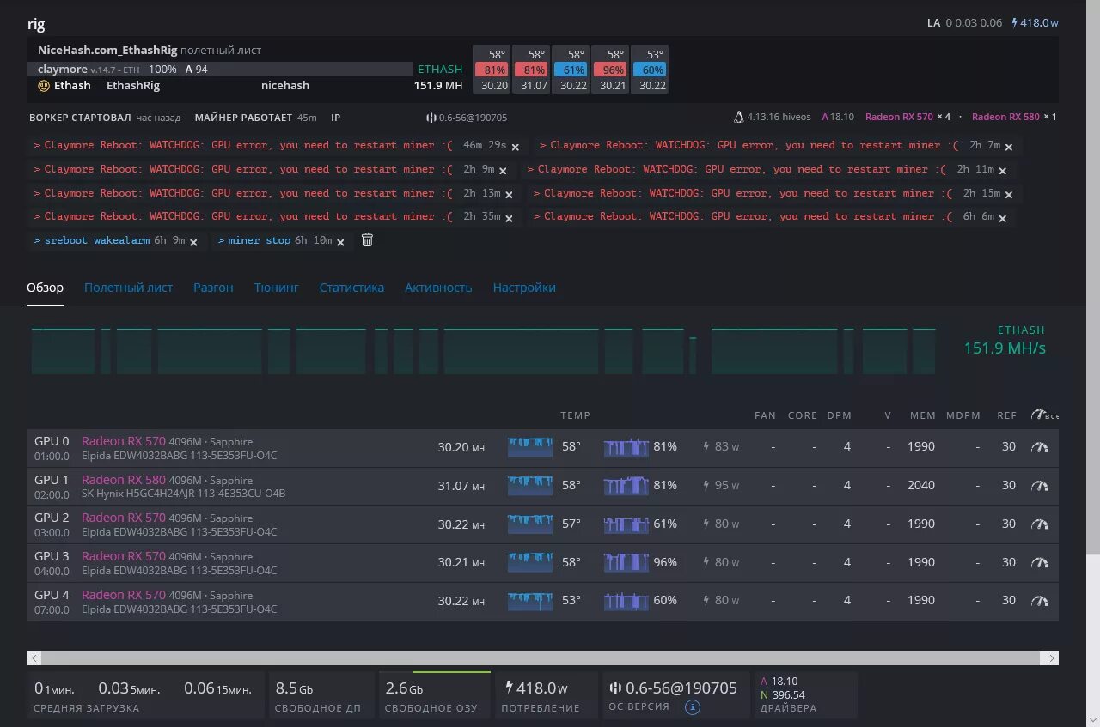Dismiss the Claymore error from 2h 7m

(1009, 148)
